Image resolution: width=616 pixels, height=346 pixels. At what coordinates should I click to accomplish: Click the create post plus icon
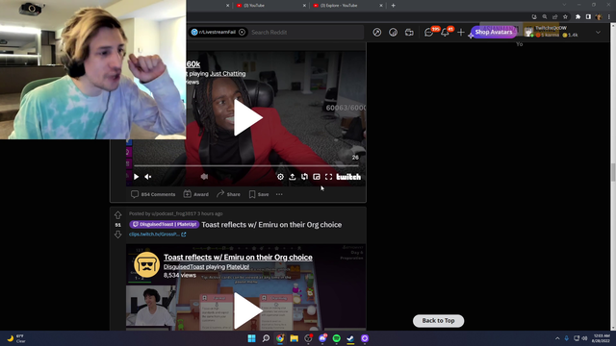coord(461,32)
